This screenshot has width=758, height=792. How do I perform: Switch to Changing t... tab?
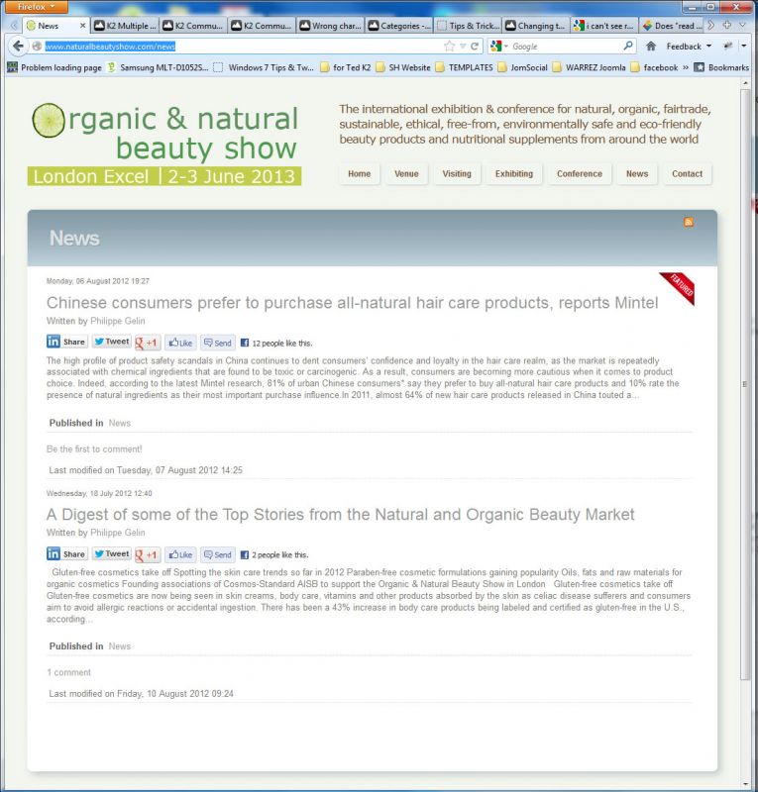coord(536,26)
